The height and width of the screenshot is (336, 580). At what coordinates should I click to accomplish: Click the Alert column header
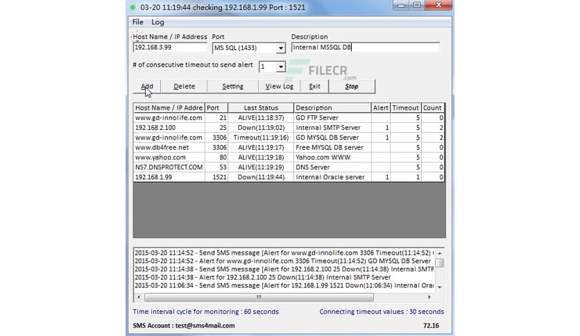(x=381, y=108)
